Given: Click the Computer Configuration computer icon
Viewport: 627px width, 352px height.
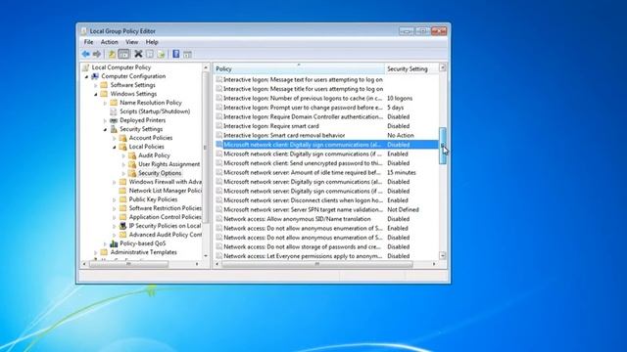Looking at the screenshot, I should [95, 76].
